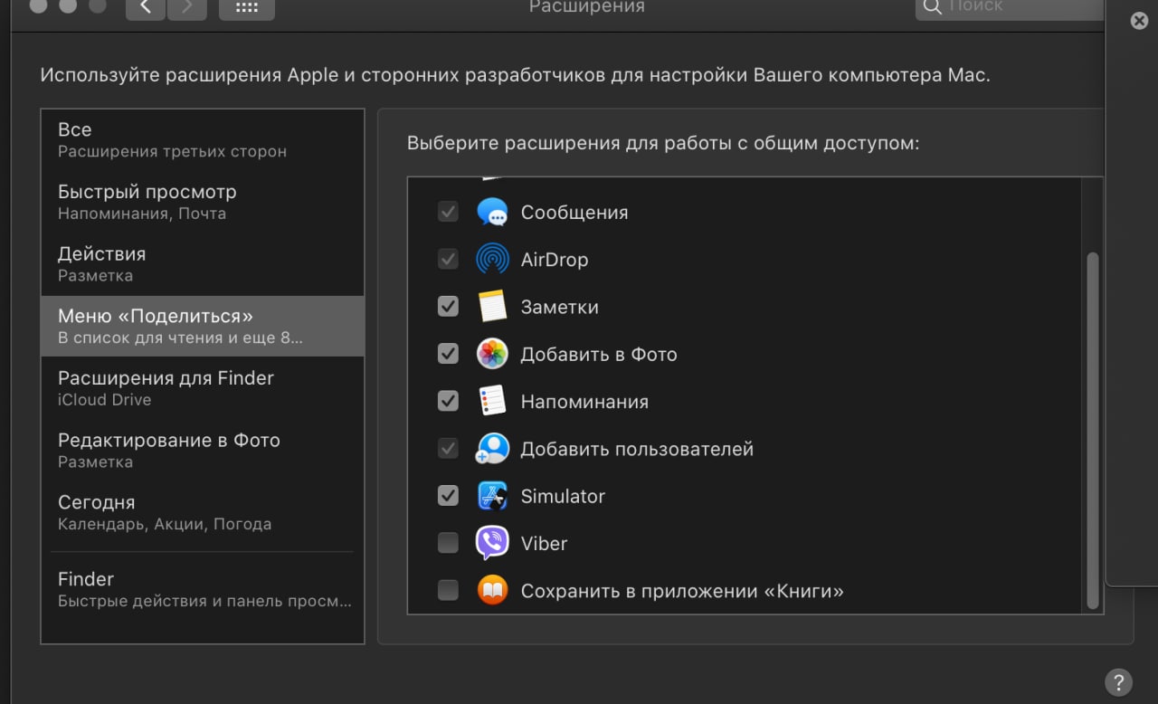Screen dimensions: 1158x704
Task: Go forward with the right chevron button
Action: 187,8
